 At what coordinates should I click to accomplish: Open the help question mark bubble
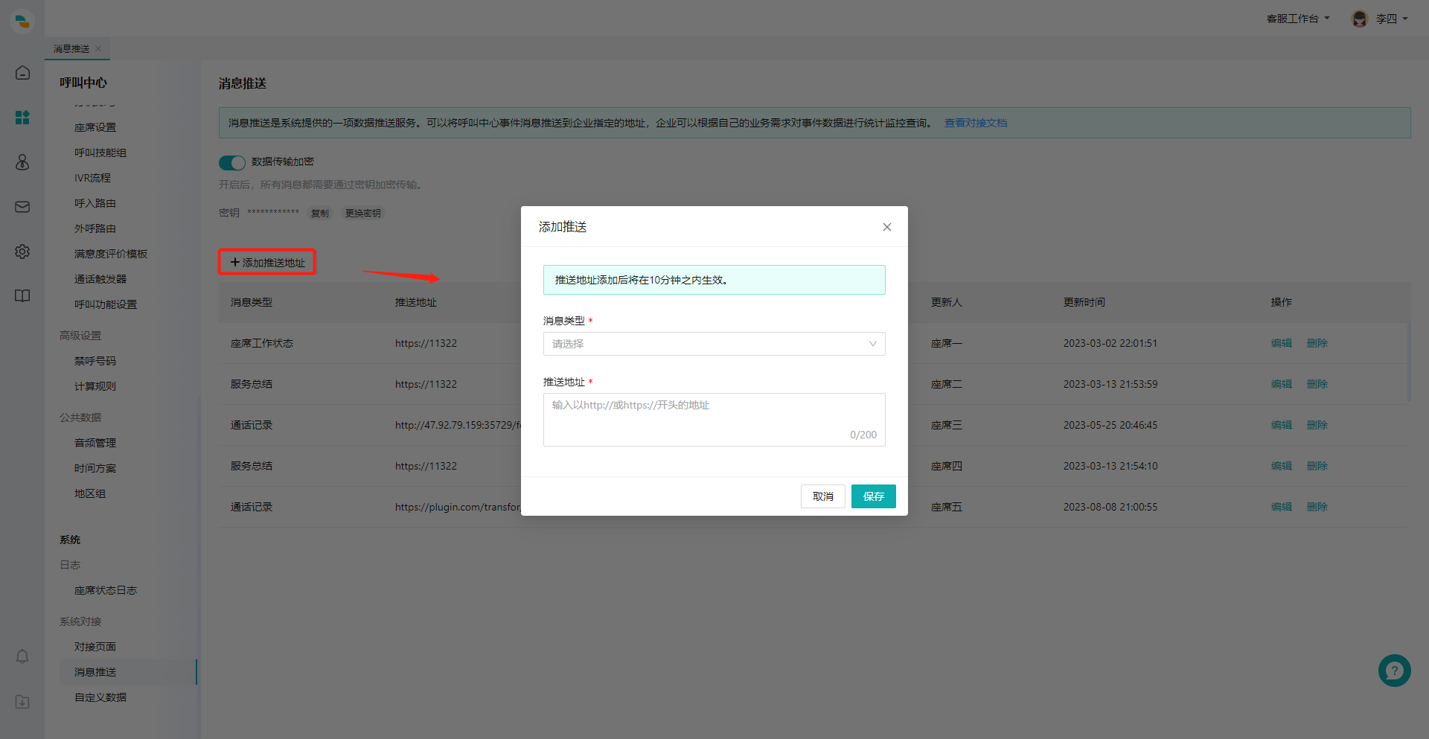1394,671
